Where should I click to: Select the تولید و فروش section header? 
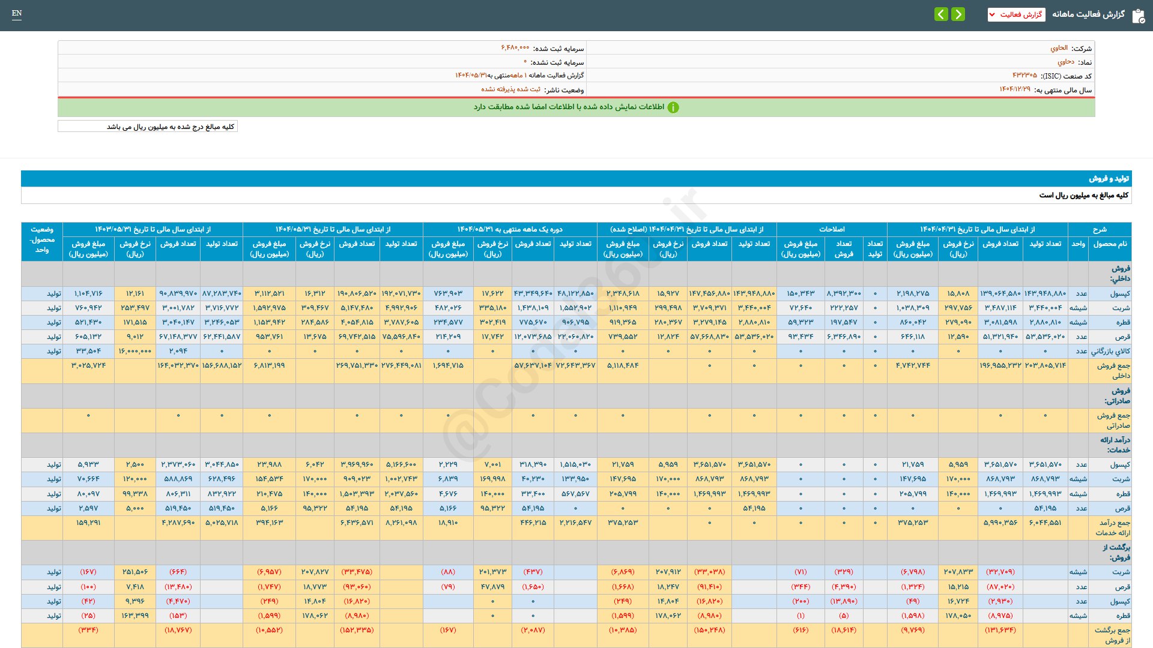tap(1109, 178)
